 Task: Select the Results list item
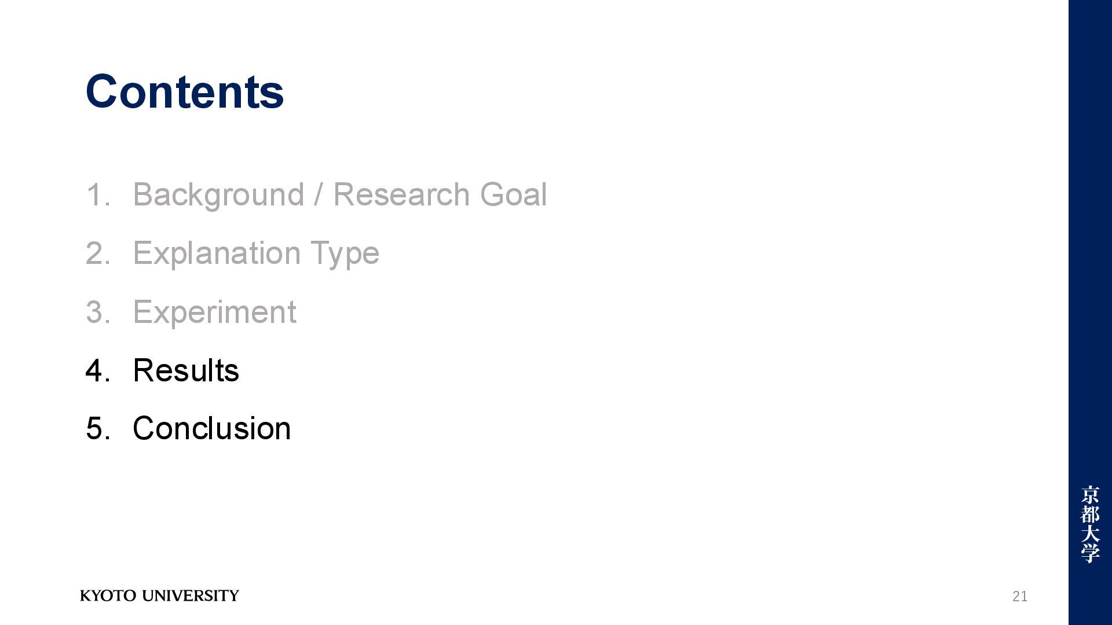(x=186, y=370)
